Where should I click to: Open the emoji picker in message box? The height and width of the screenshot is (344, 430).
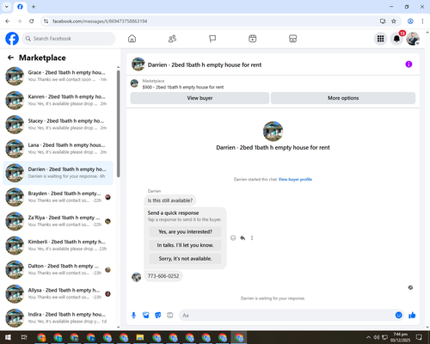tap(398, 316)
